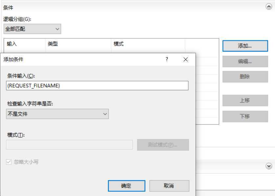Viewport: 275px width, 196px height.
Task: Close the 添加条件 dialog with X
Action: pyautogui.click(x=186, y=59)
